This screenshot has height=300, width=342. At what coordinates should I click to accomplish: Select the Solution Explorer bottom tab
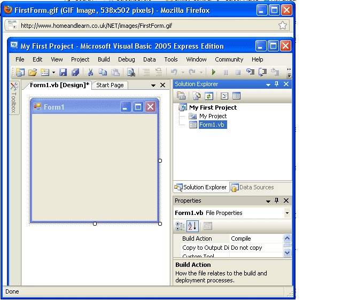pyautogui.click(x=201, y=187)
